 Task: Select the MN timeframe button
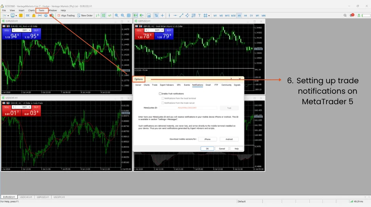coord(264,16)
